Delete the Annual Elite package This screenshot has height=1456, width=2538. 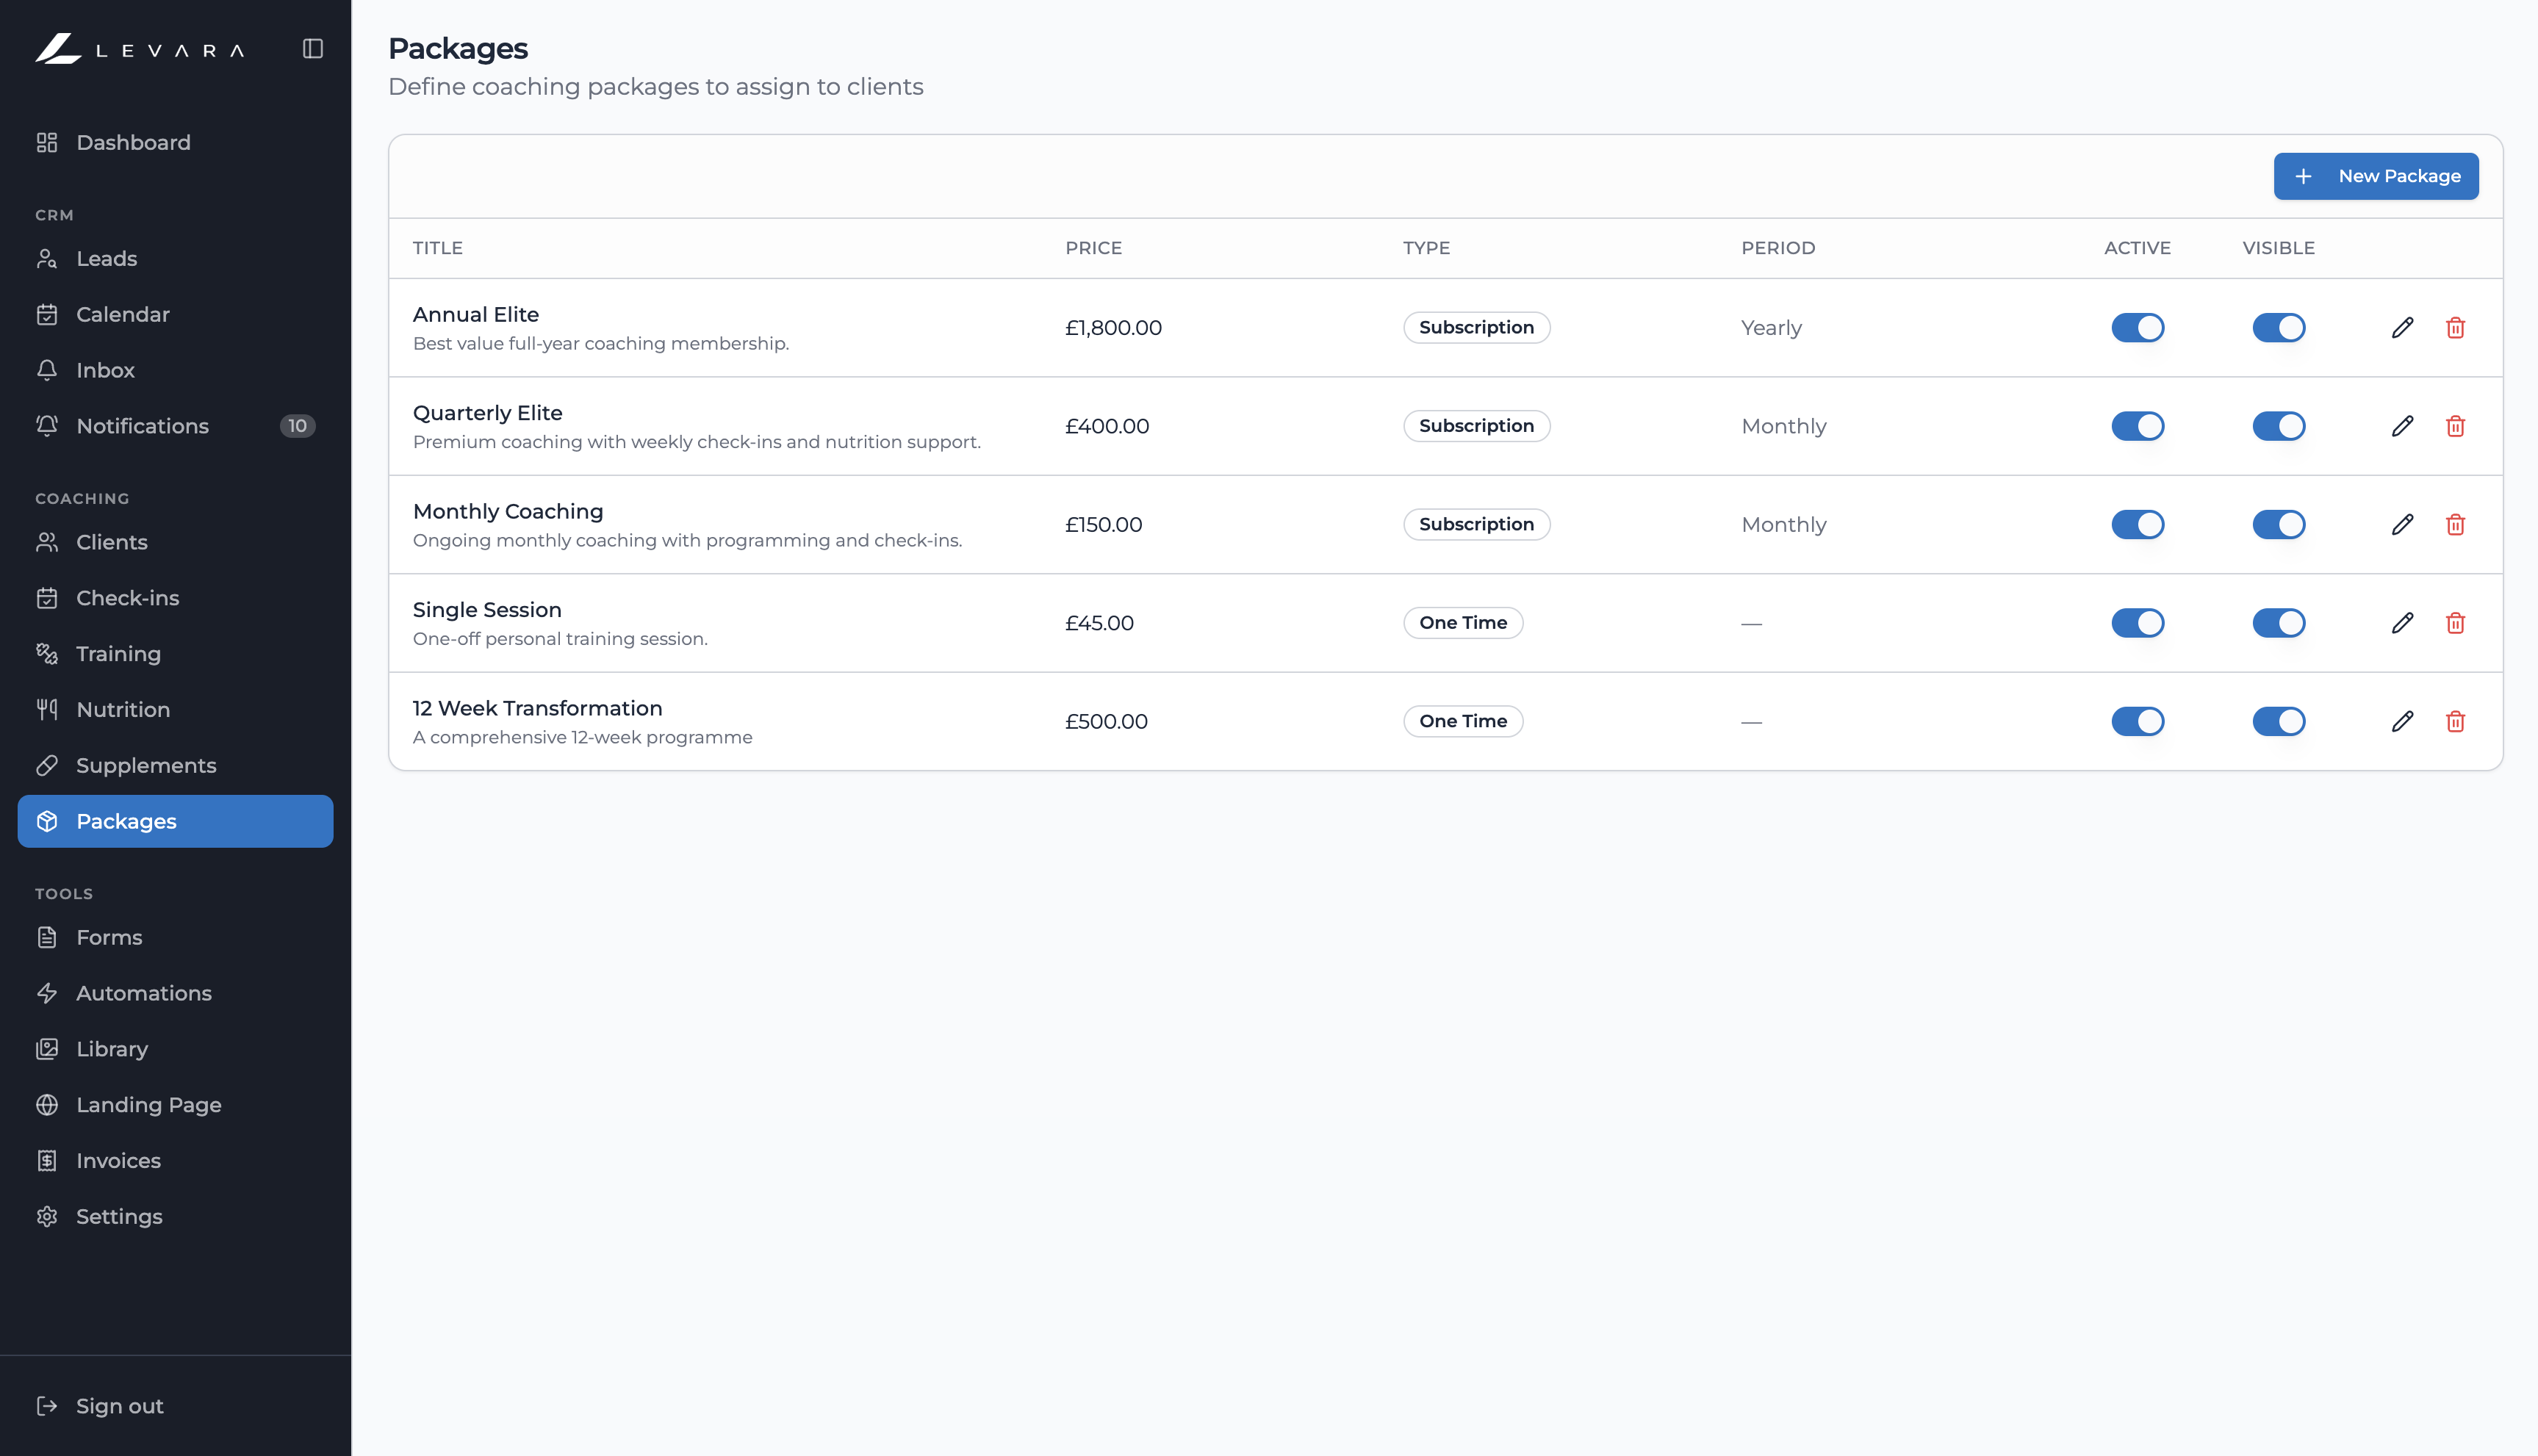click(2455, 328)
